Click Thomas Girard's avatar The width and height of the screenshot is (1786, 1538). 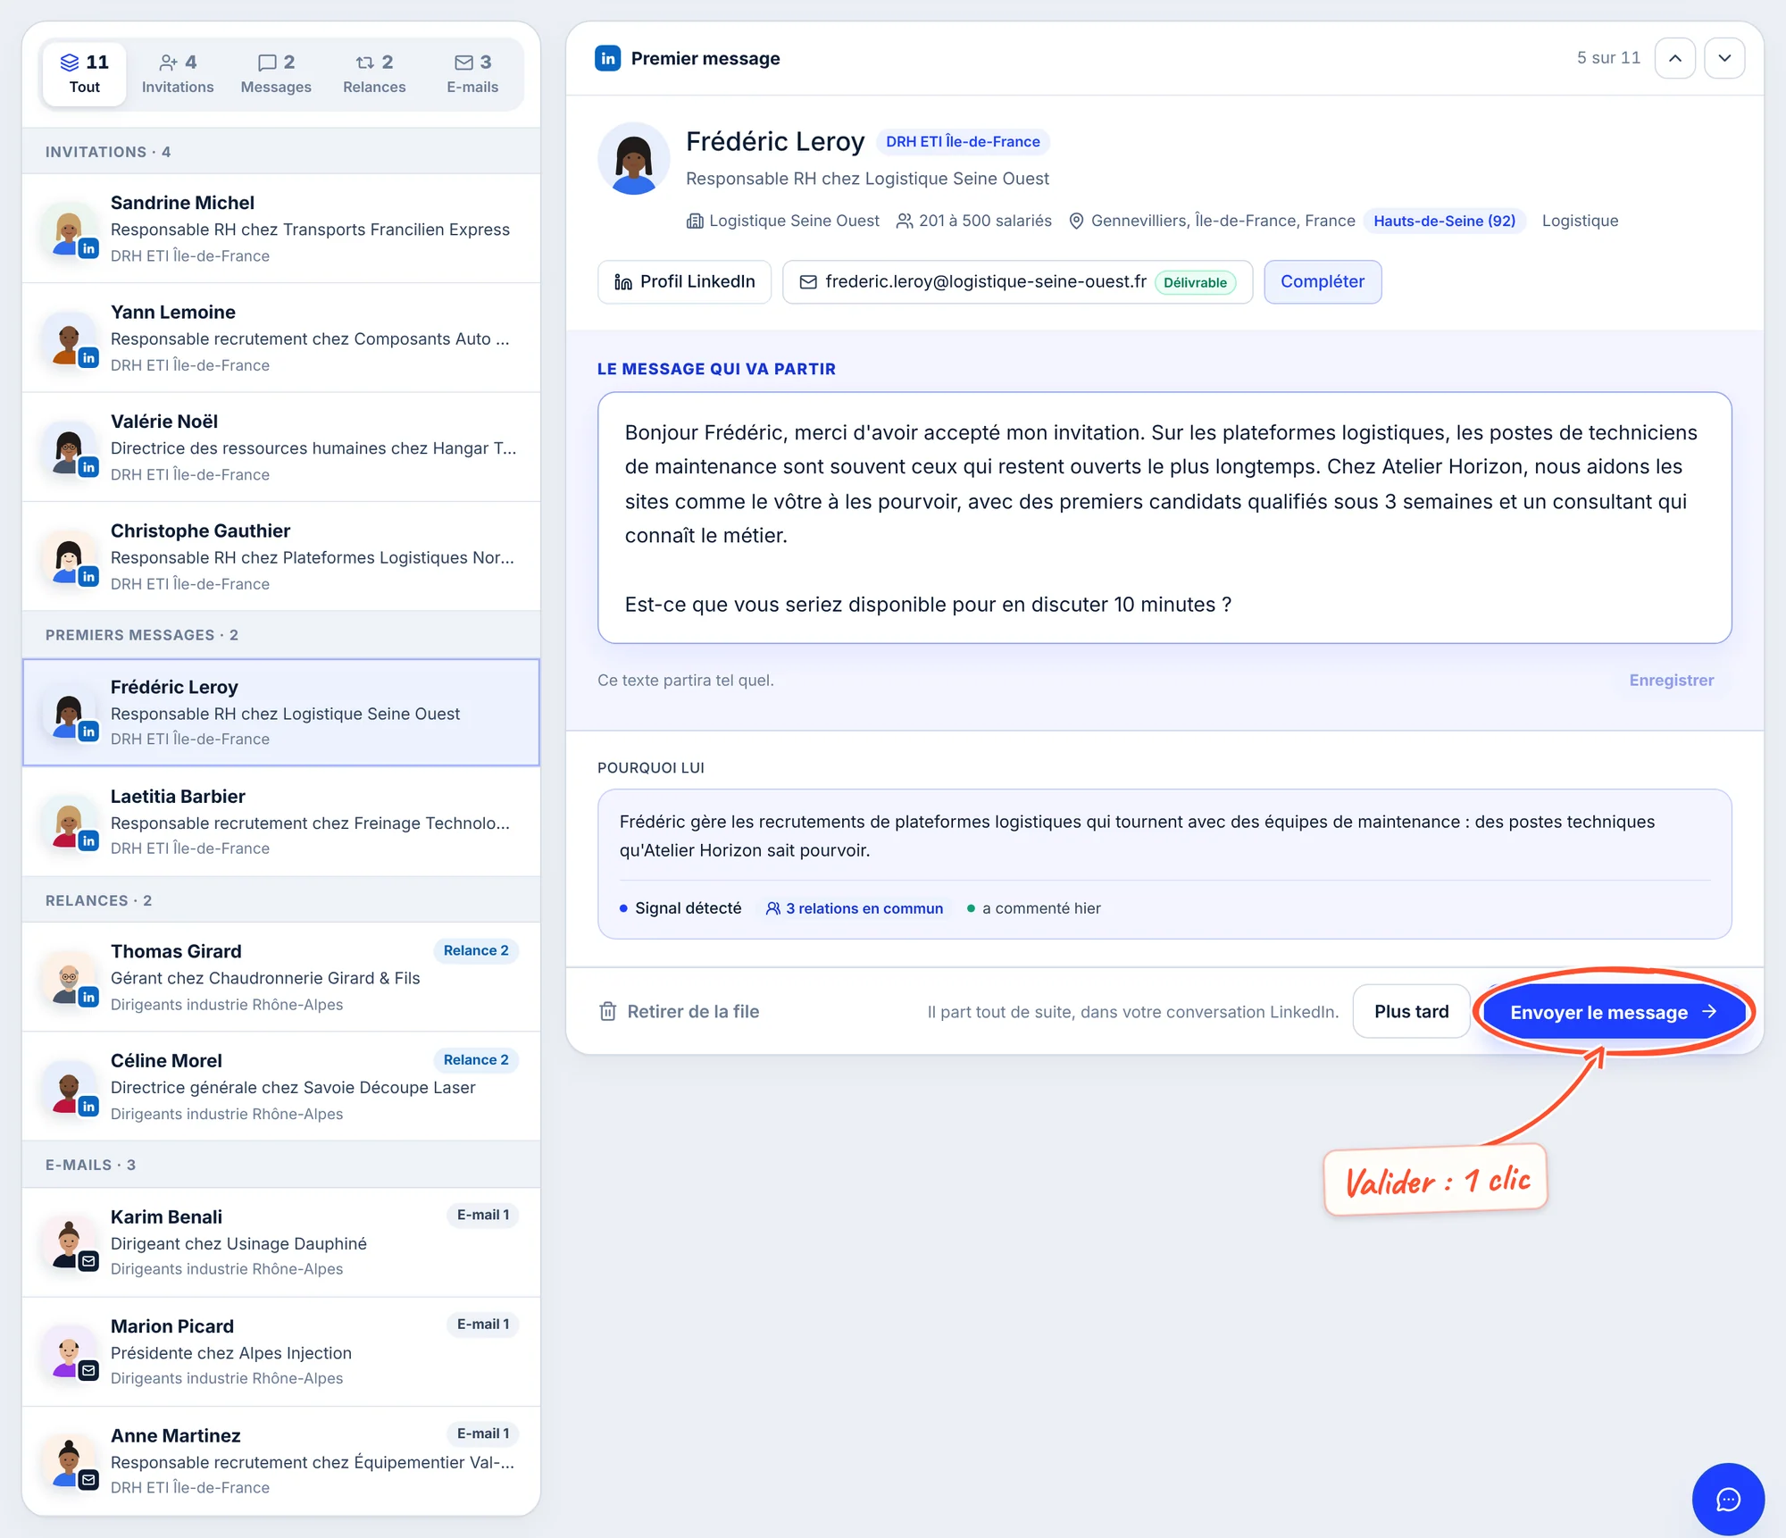pos(70,978)
